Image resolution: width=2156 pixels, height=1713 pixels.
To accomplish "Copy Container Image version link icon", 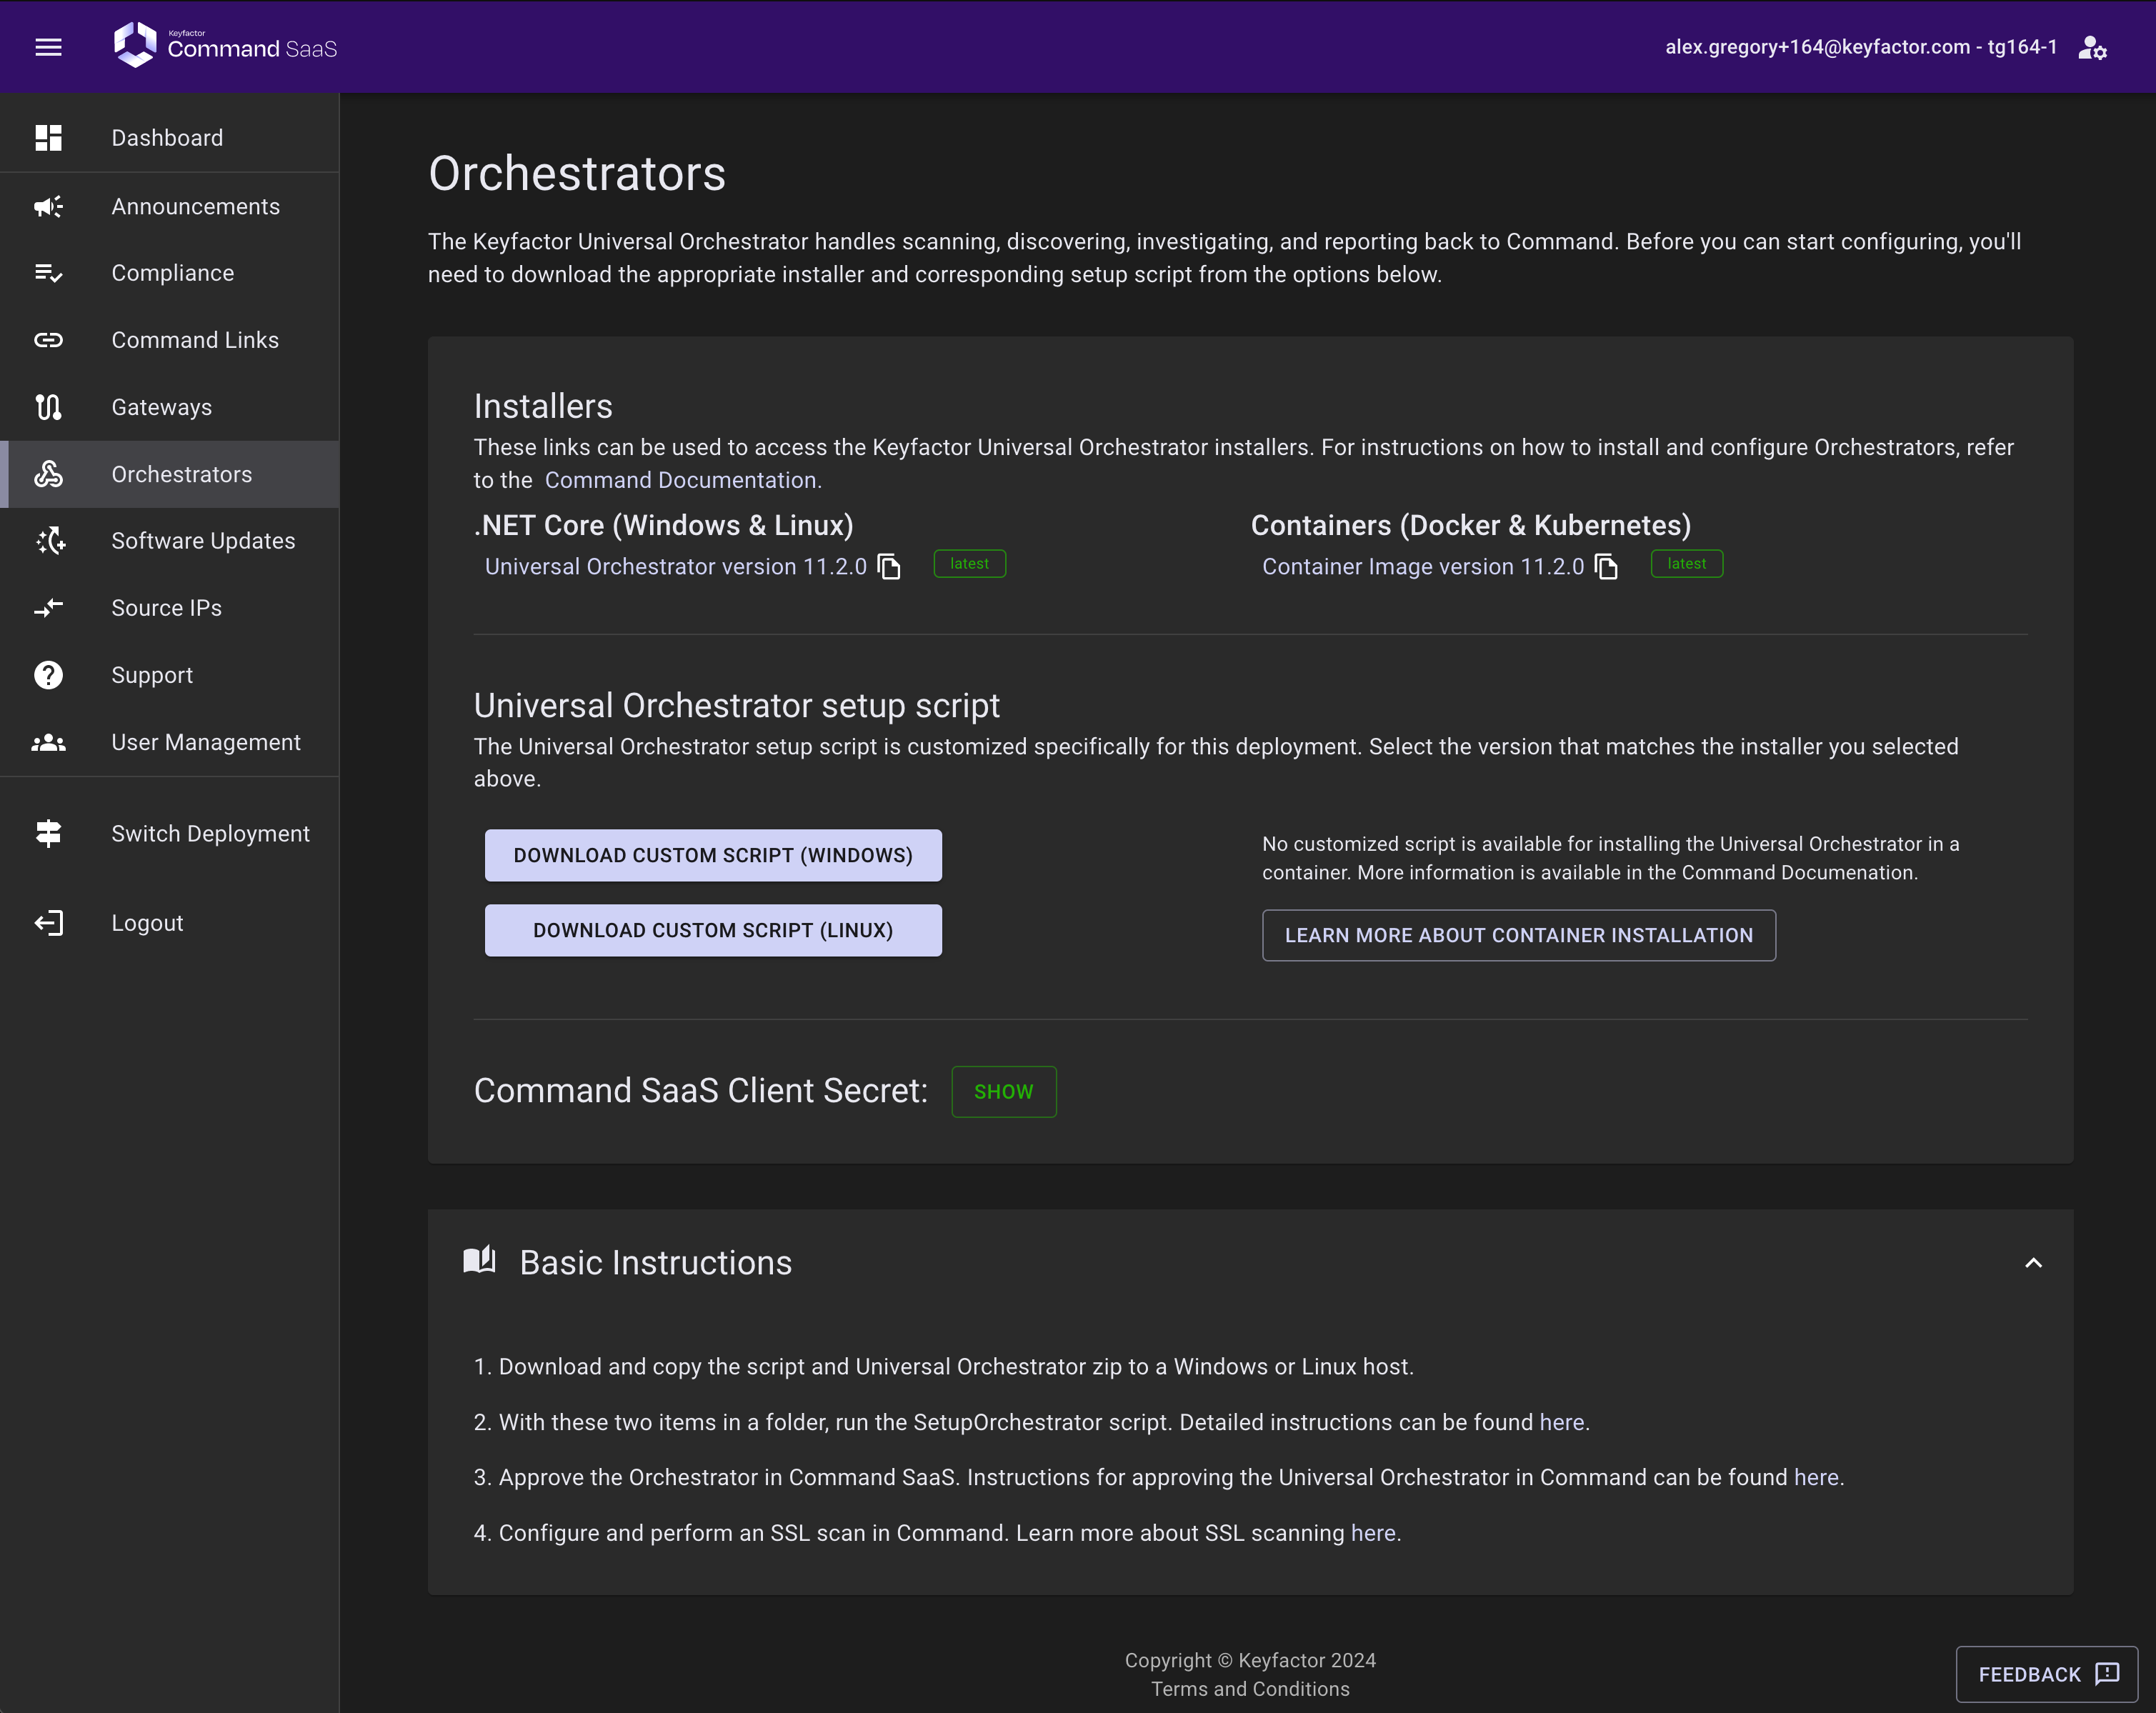I will (1606, 567).
